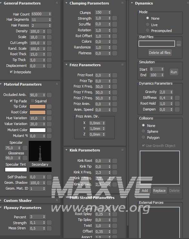The image size is (189, 239).
Task: Enable the Squirrel checkbox
Action: tap(32, 101)
